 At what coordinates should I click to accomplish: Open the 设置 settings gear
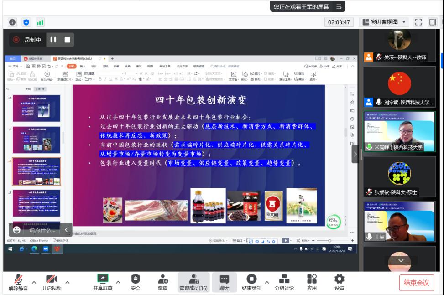tap(339, 282)
